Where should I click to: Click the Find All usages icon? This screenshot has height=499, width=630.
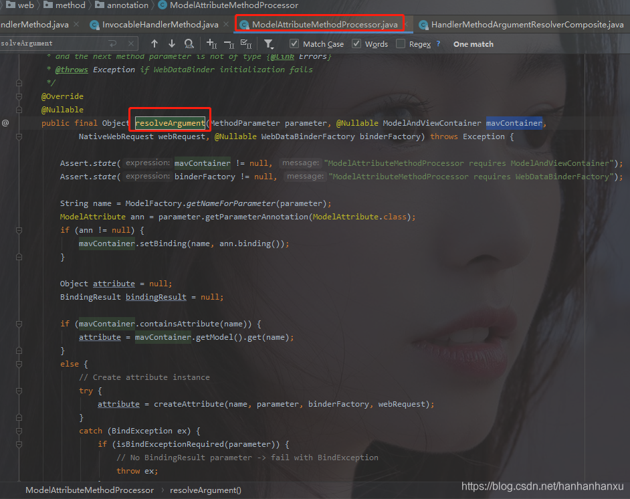189,44
